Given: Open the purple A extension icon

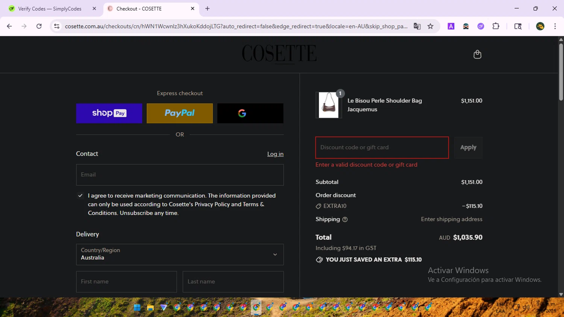Looking at the screenshot, I should point(451,26).
